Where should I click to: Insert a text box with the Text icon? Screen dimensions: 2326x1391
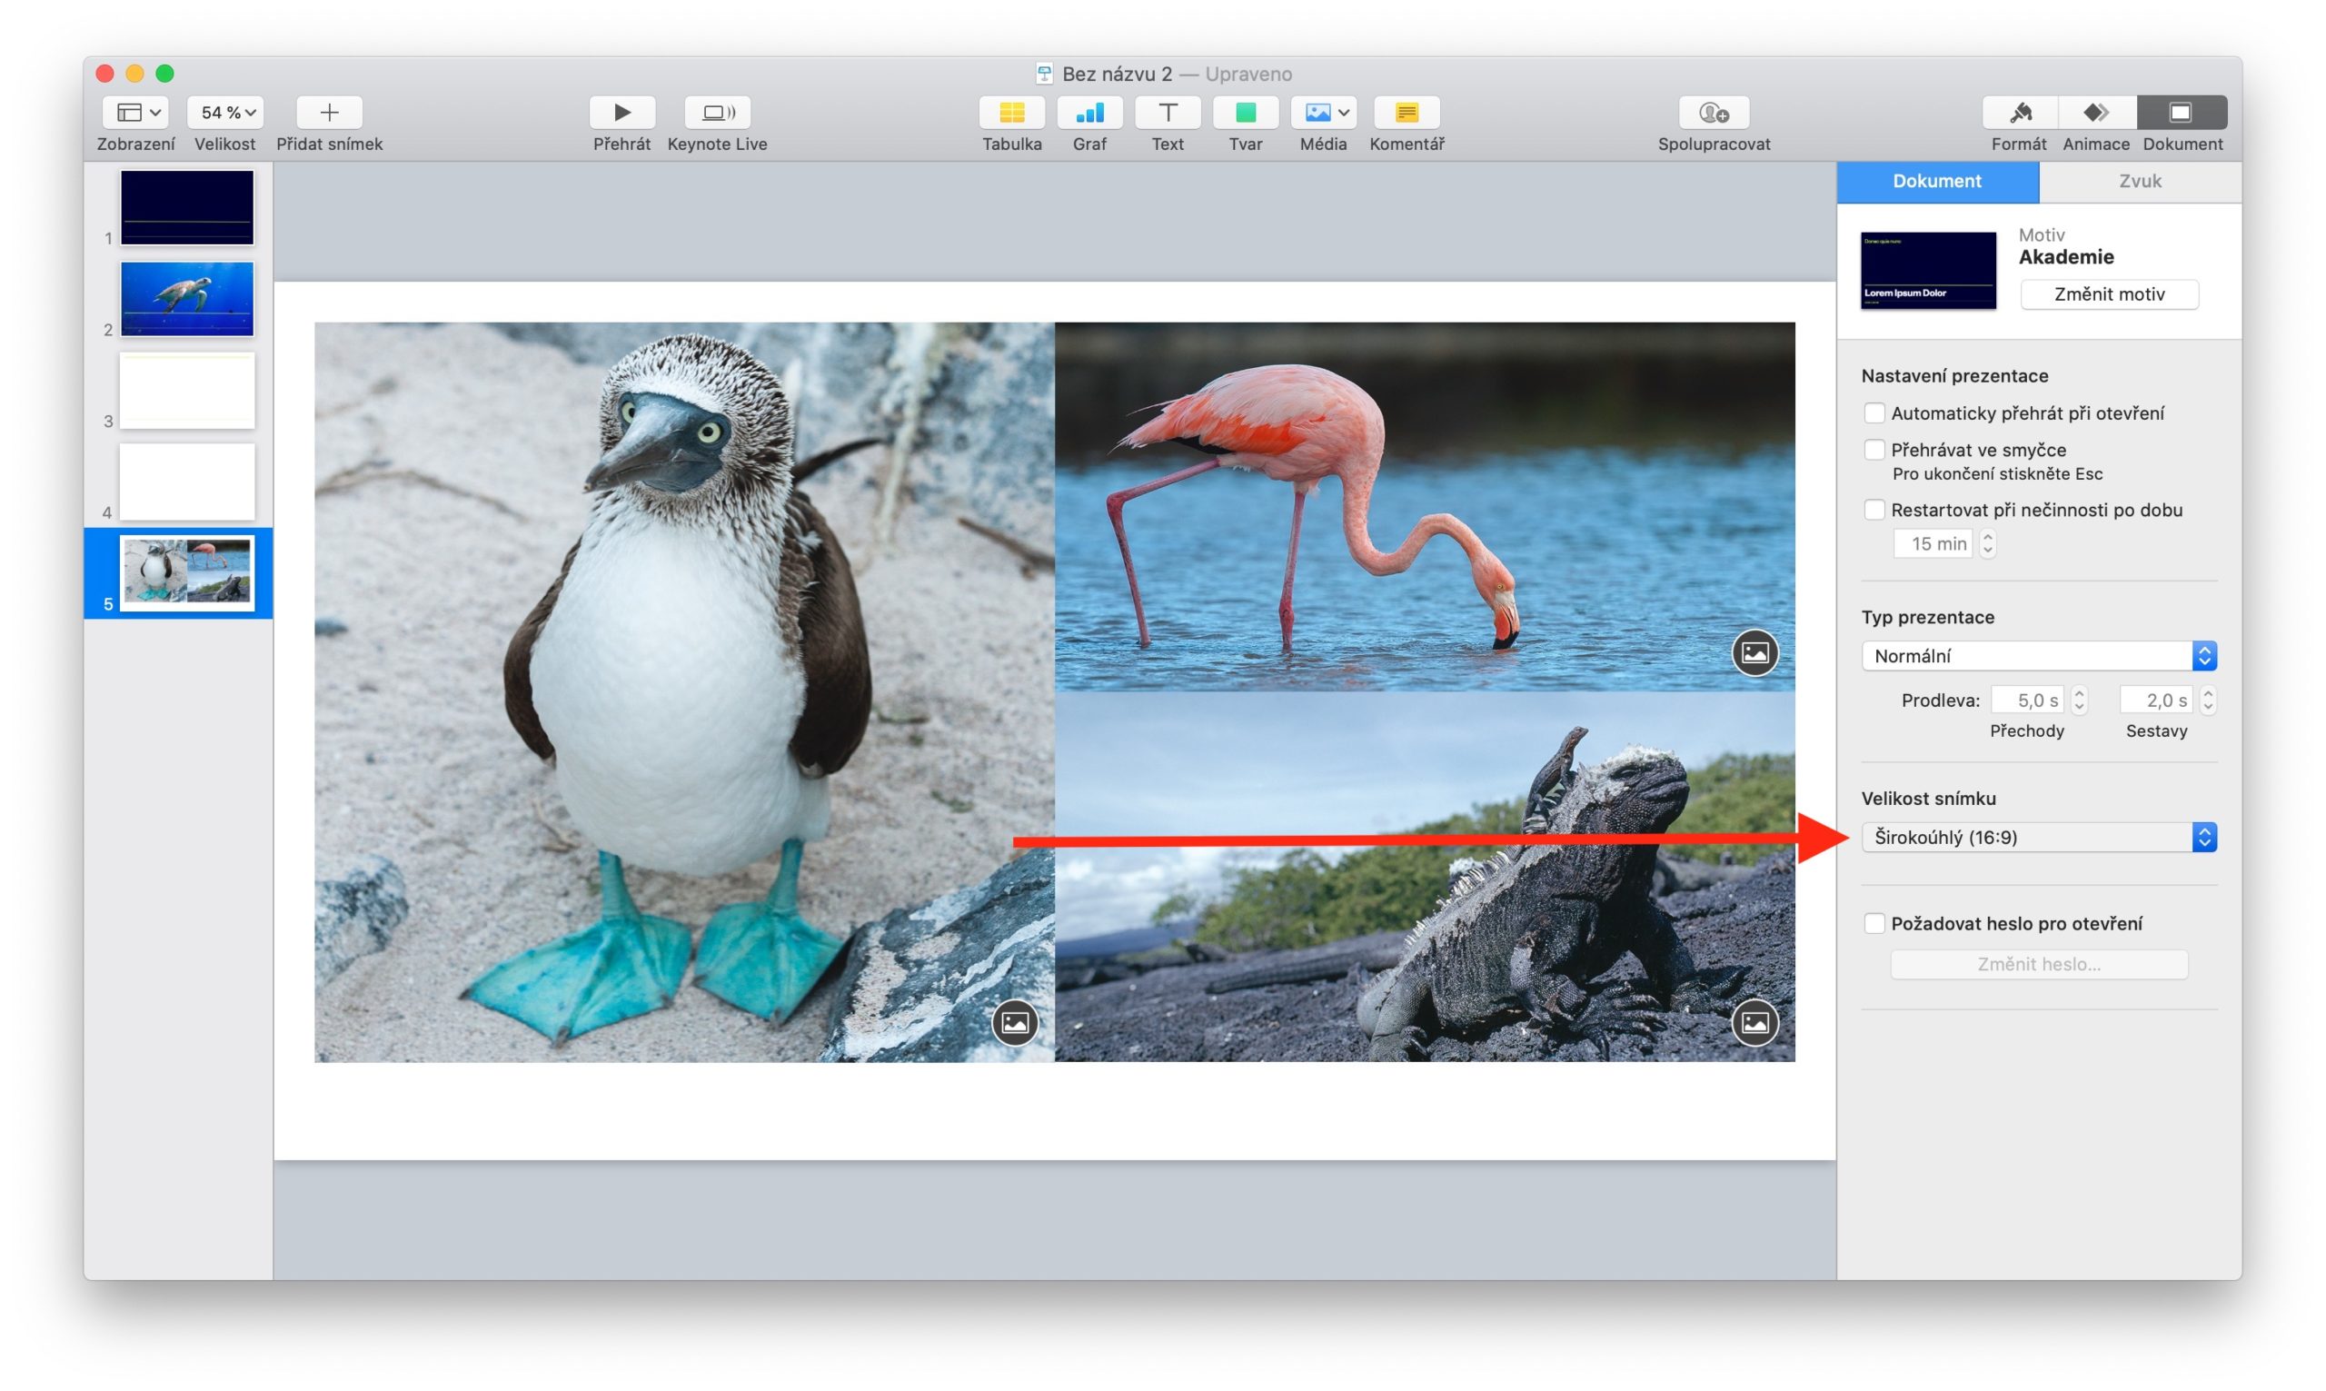pos(1167,113)
